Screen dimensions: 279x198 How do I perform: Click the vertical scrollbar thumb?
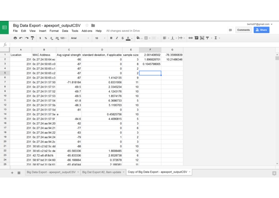(277, 58)
